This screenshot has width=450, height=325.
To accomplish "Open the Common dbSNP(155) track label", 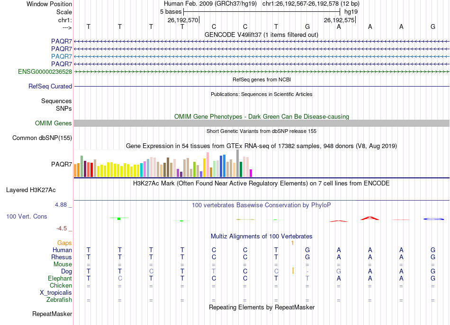I will click(42, 138).
